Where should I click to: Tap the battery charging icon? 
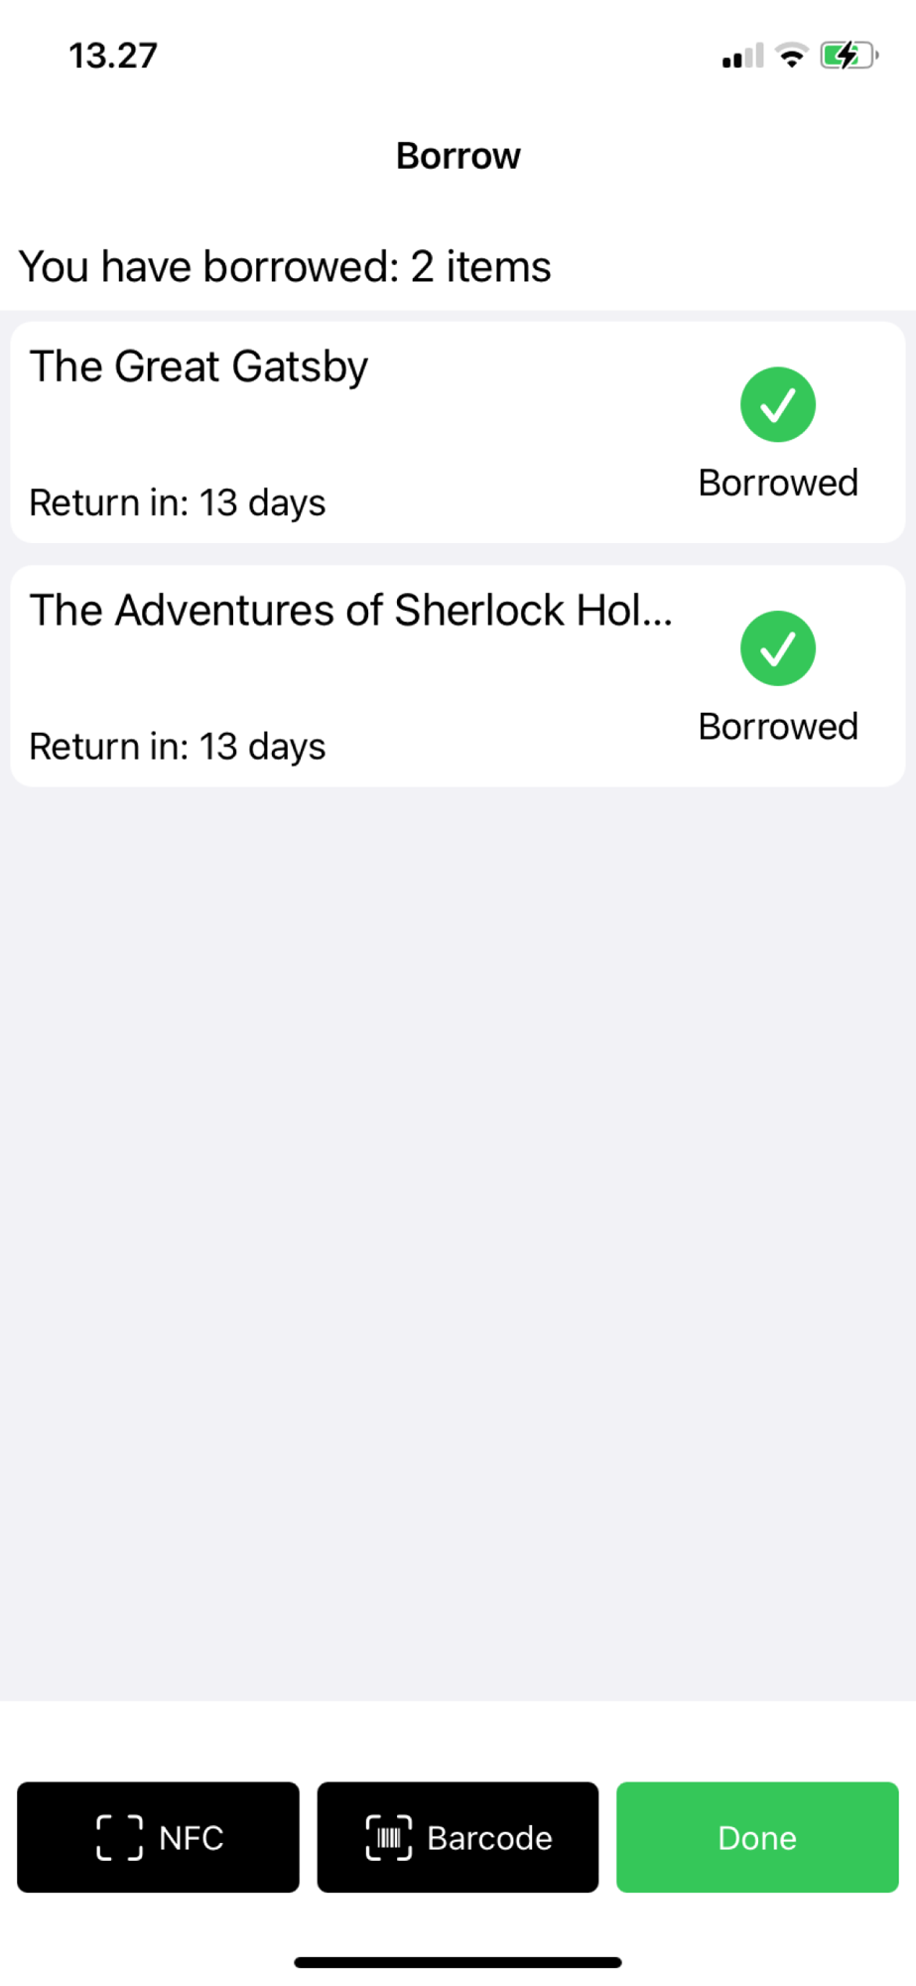coord(850,56)
